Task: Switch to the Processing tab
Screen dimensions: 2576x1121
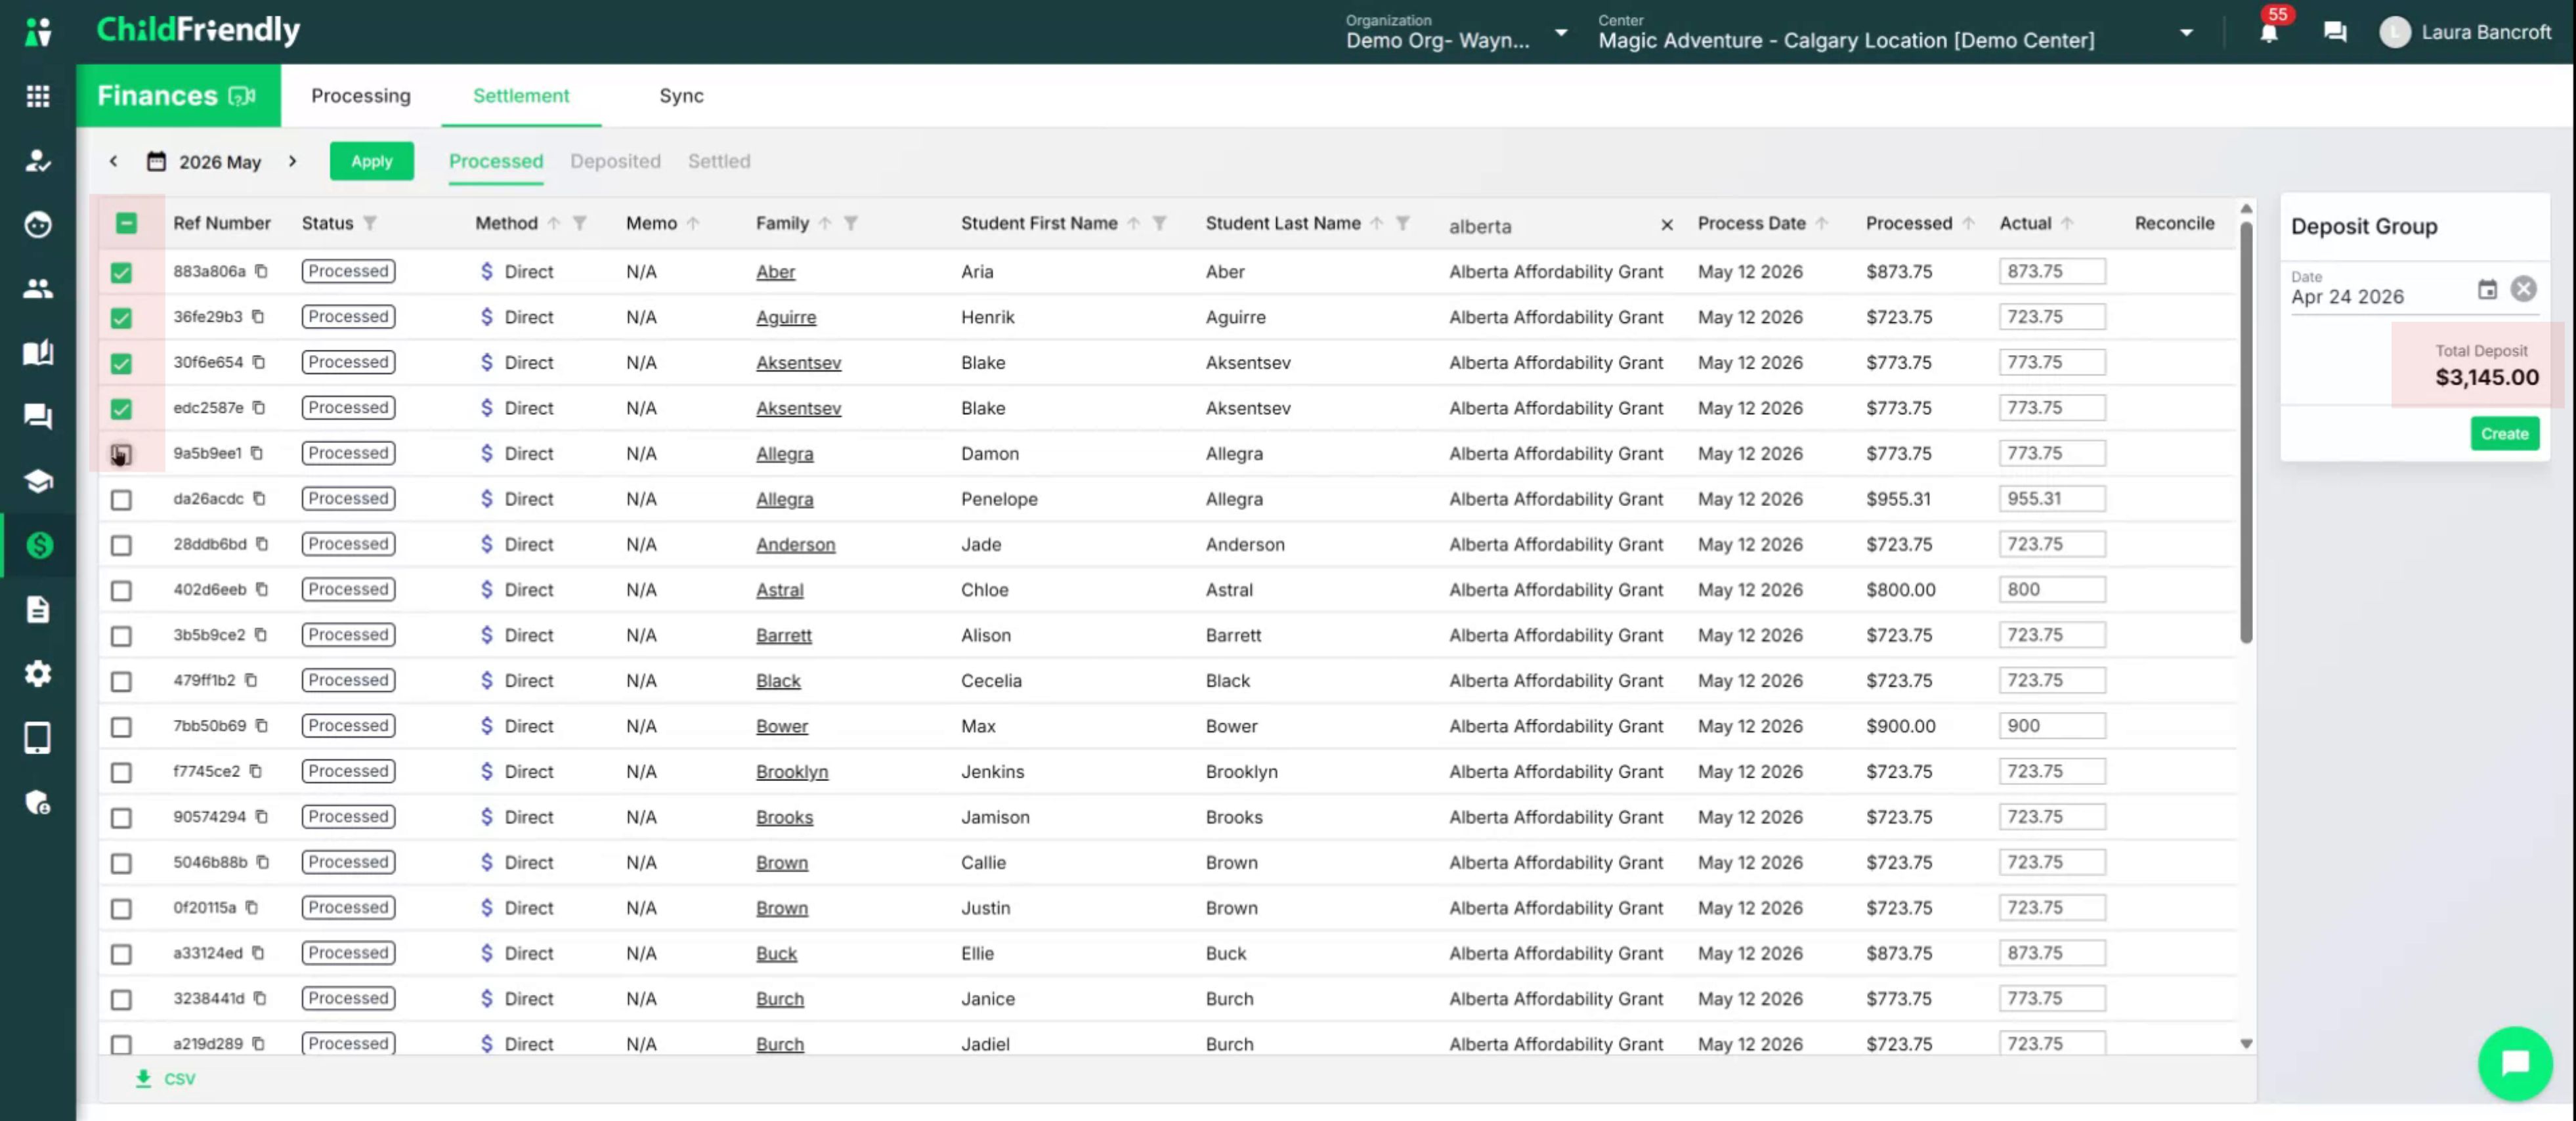Action: 361,95
